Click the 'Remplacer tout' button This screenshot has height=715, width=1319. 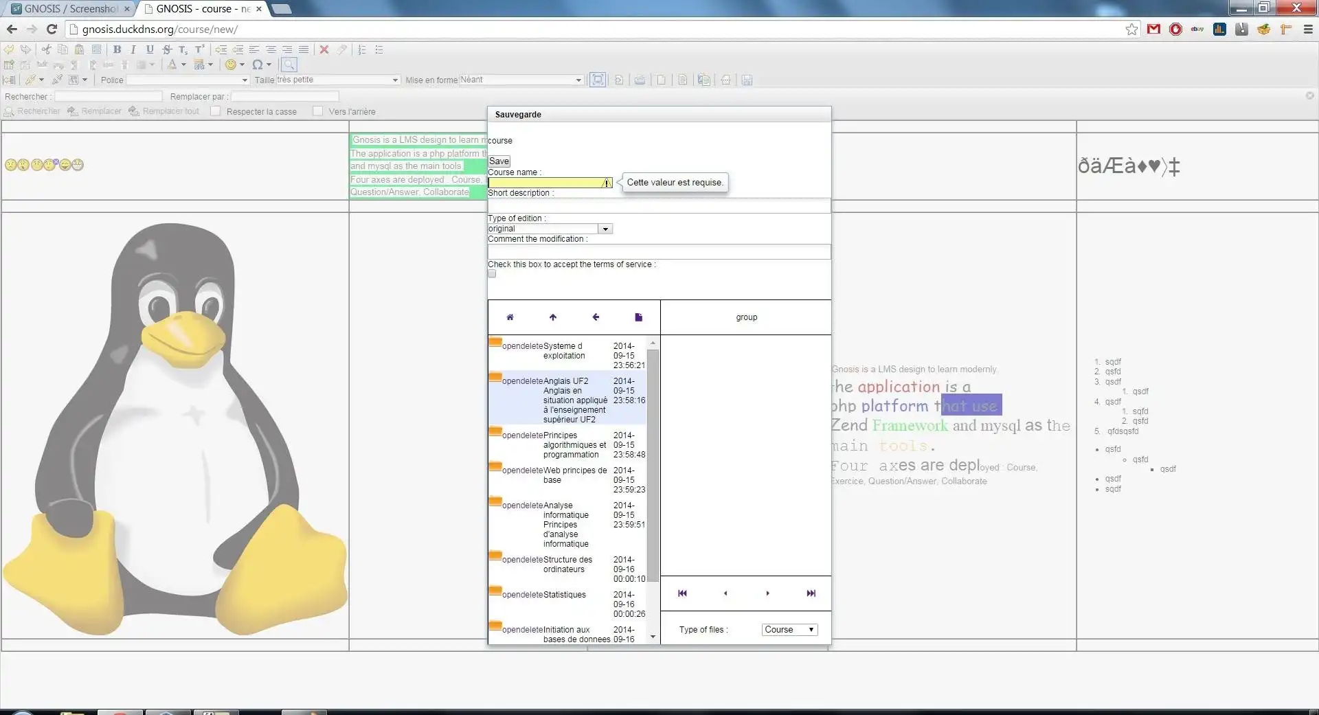pyautogui.click(x=164, y=111)
